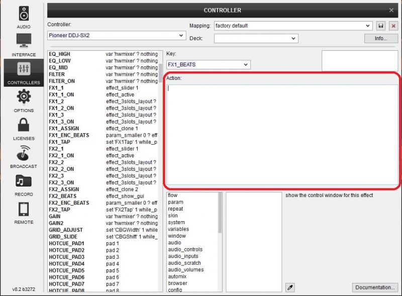
Task: Open the Documentation... button
Action: [375, 287]
